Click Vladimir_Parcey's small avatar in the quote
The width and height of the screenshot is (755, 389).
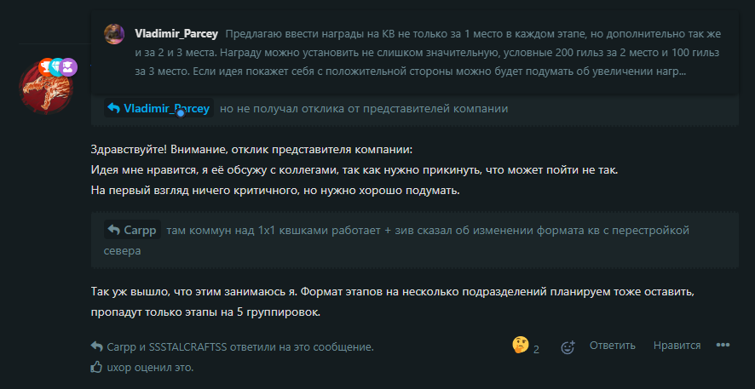114,34
